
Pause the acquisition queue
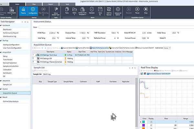pos(137,11)
